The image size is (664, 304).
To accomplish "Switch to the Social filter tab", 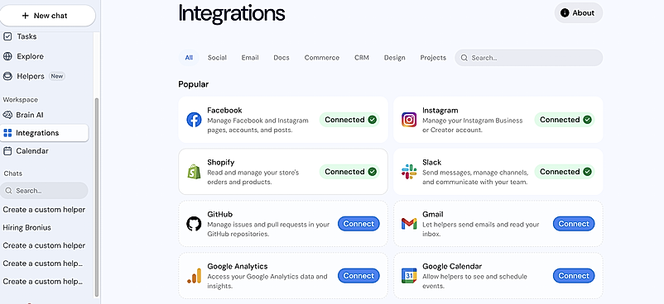I will (217, 58).
